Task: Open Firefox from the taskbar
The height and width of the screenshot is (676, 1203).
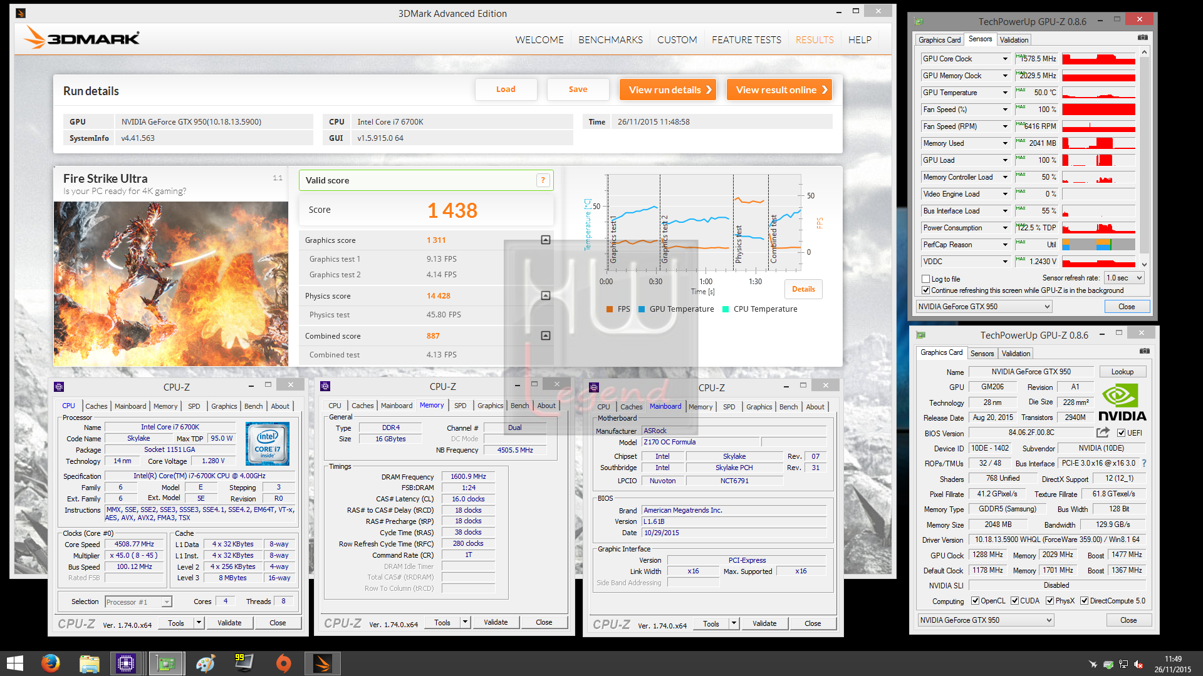Action: pyautogui.click(x=50, y=663)
